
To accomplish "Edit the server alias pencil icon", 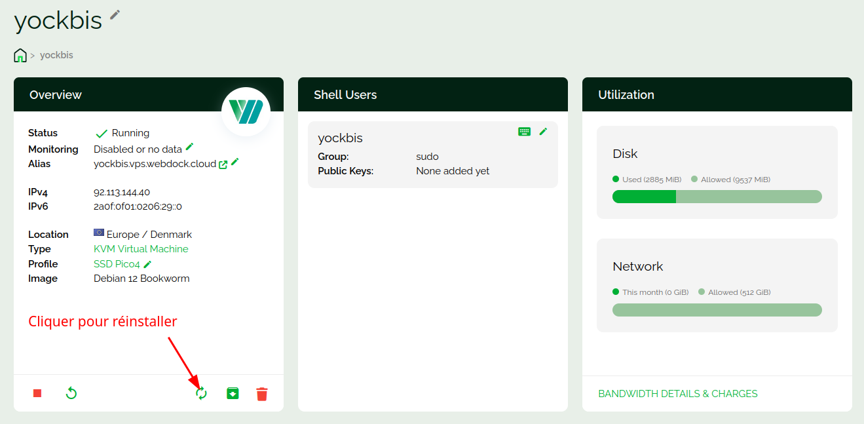I will [235, 162].
